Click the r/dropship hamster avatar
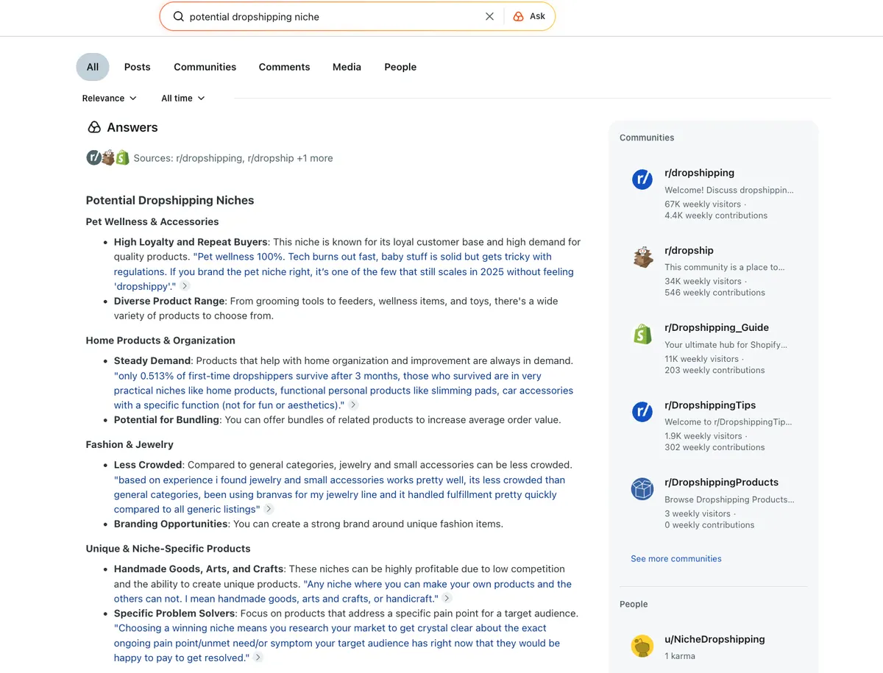 [x=642, y=257]
